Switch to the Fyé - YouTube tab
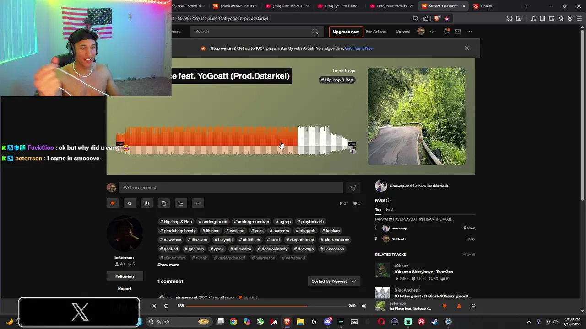Image resolution: width=586 pixels, height=329 pixels. click(340, 6)
